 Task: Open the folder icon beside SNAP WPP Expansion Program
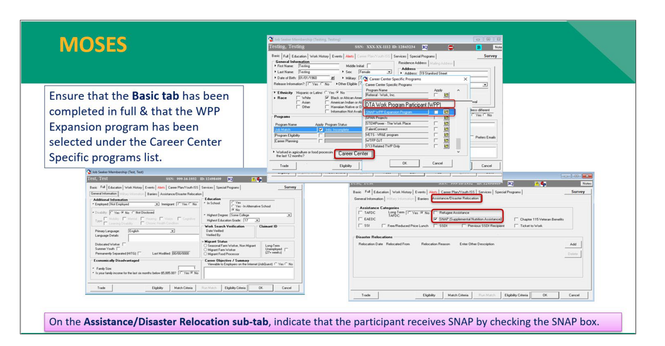click(446, 112)
